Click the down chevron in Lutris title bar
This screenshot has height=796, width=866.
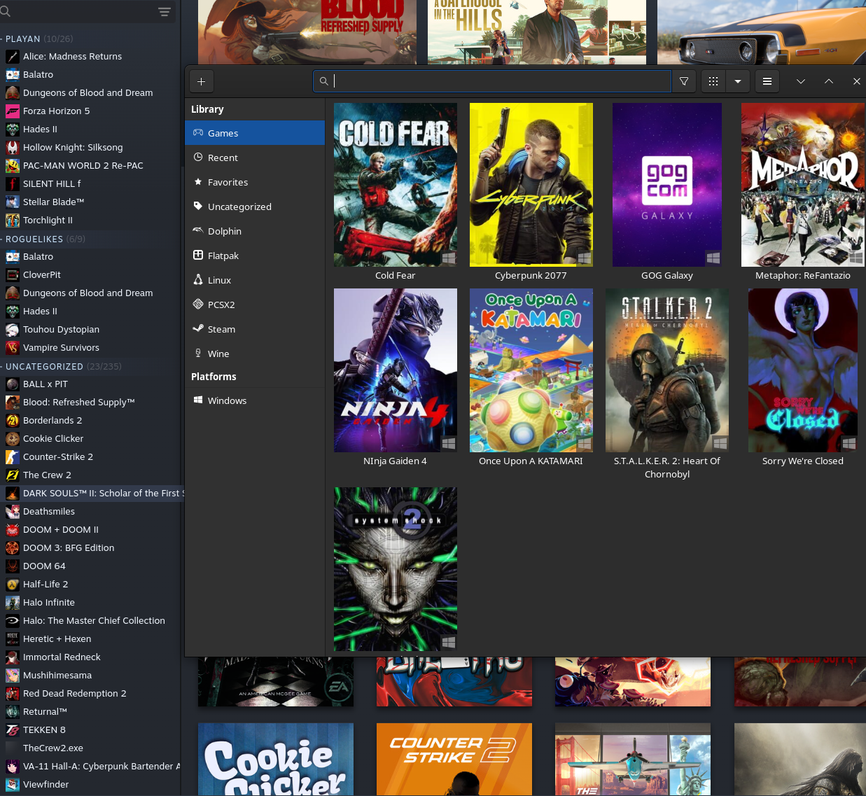click(x=801, y=82)
